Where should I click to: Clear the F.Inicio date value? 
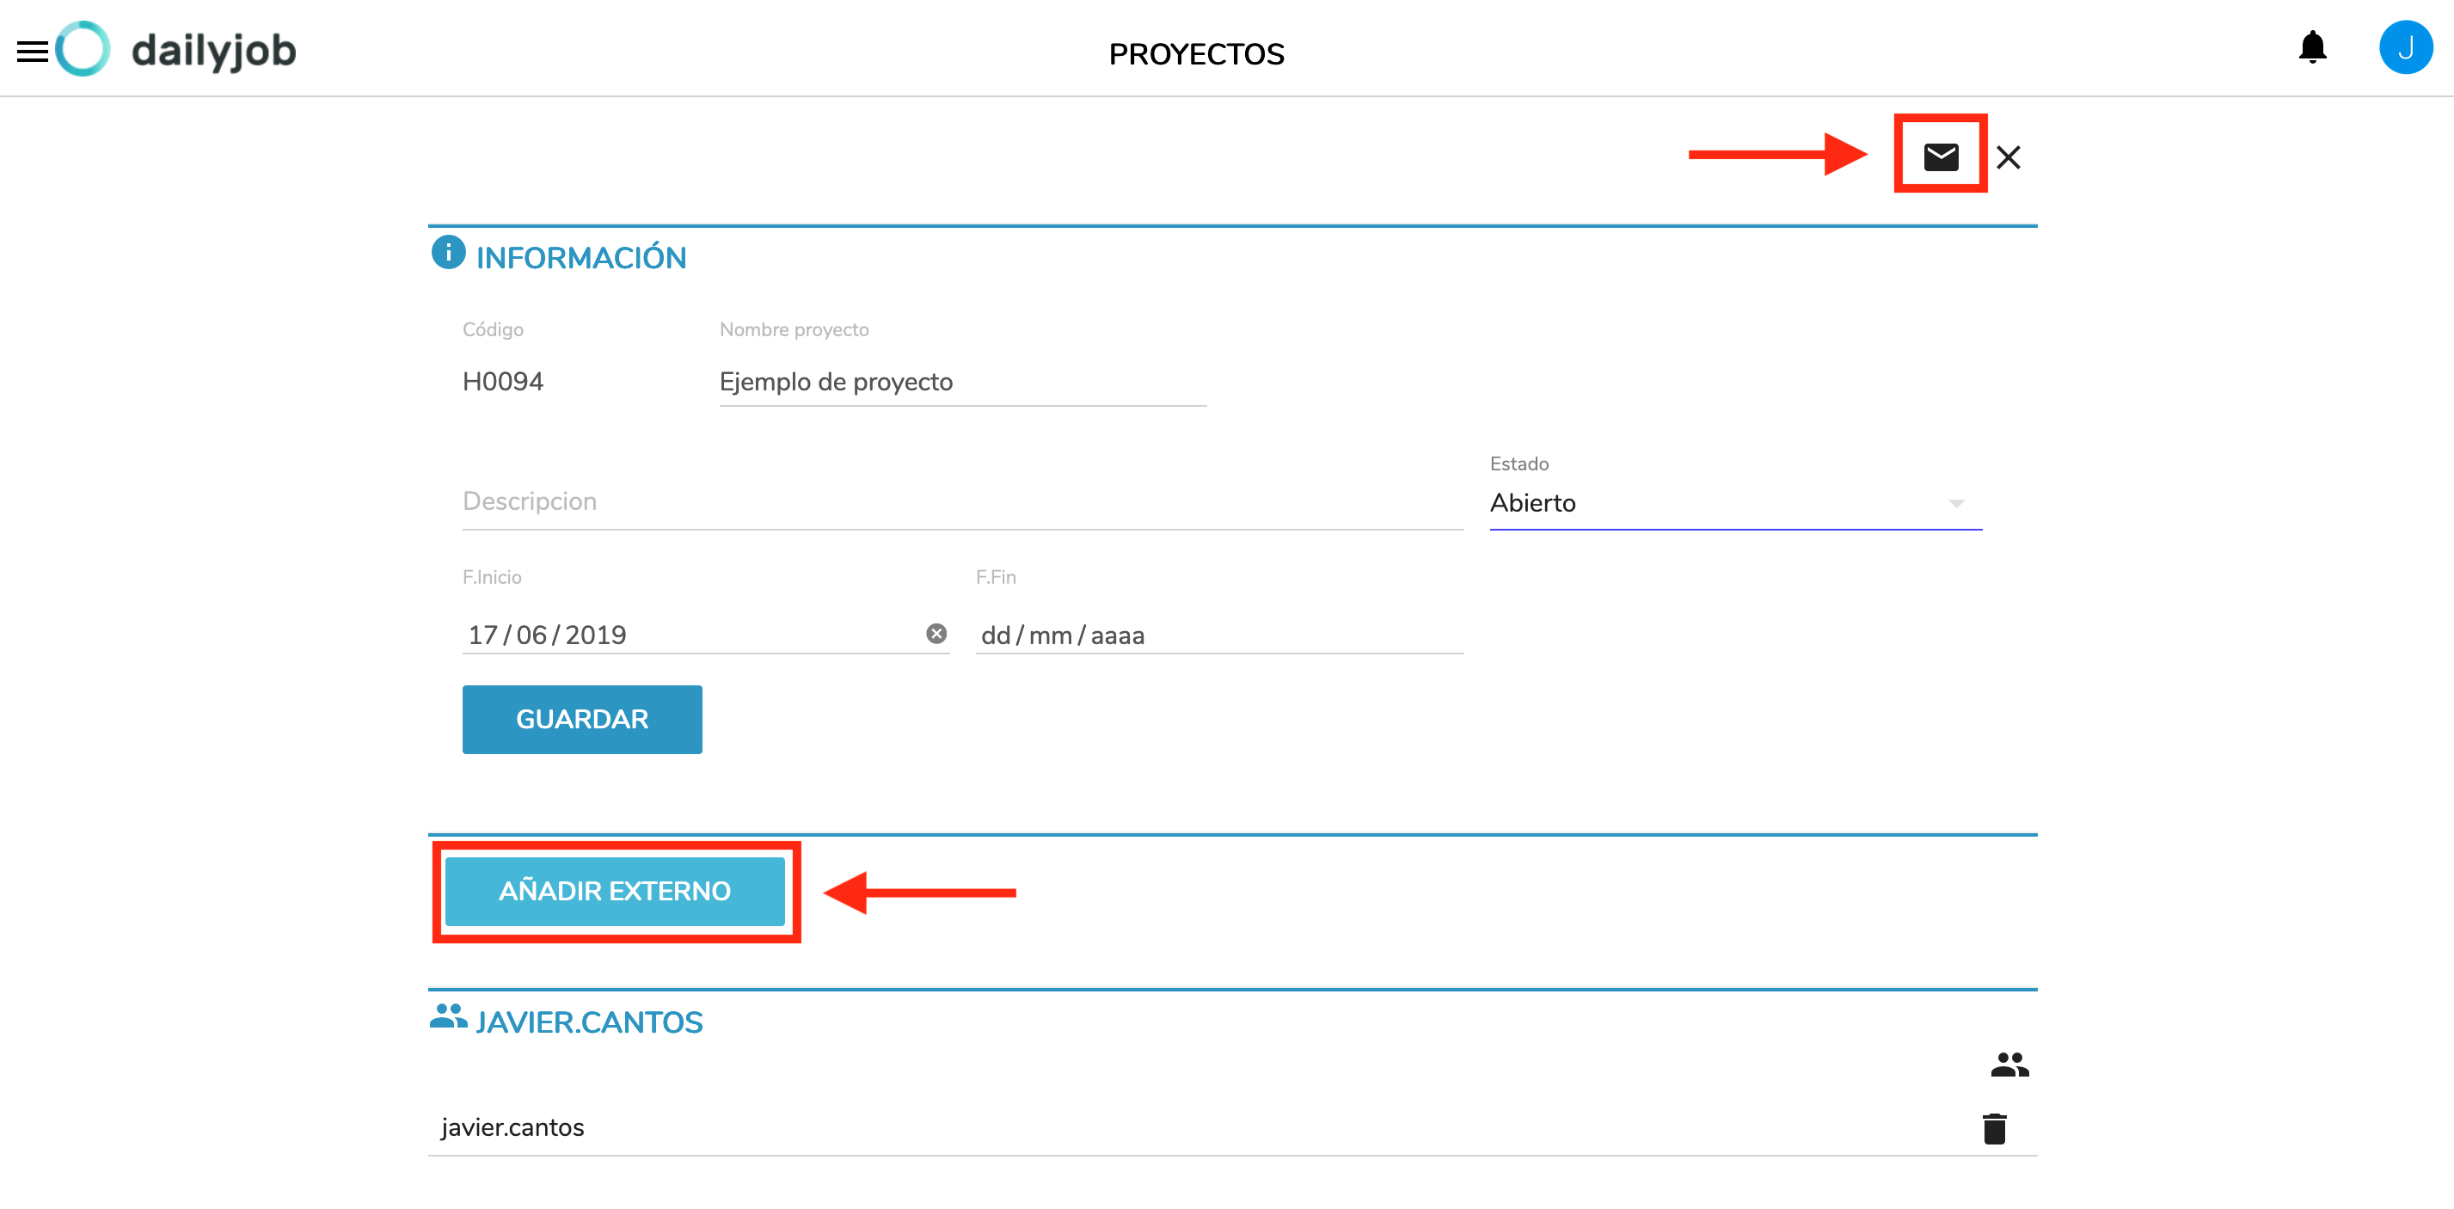coord(936,634)
